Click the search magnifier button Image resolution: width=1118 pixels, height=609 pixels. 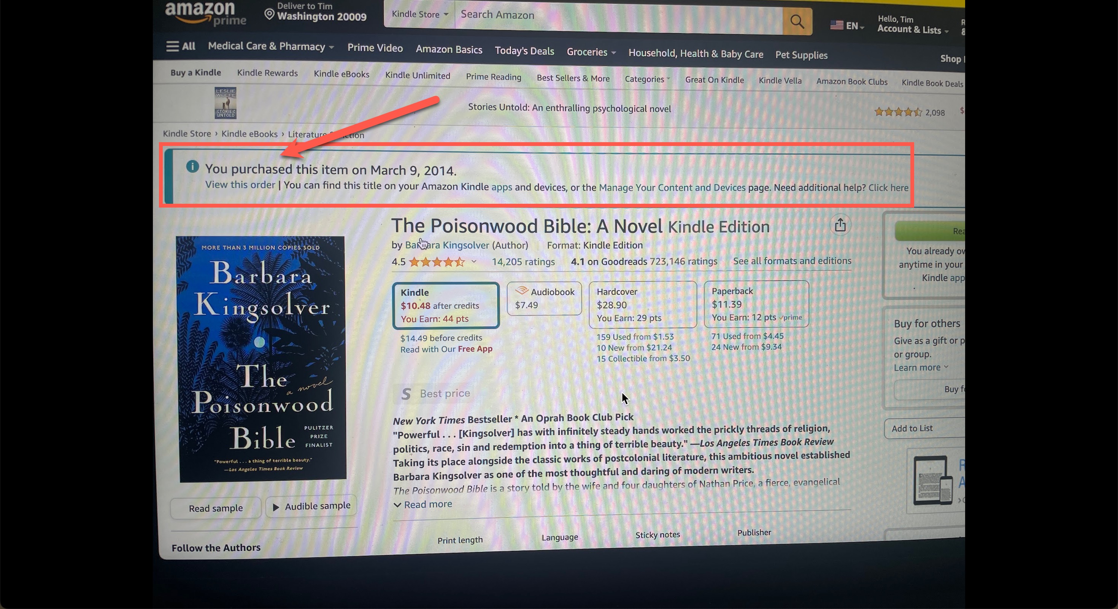point(797,21)
